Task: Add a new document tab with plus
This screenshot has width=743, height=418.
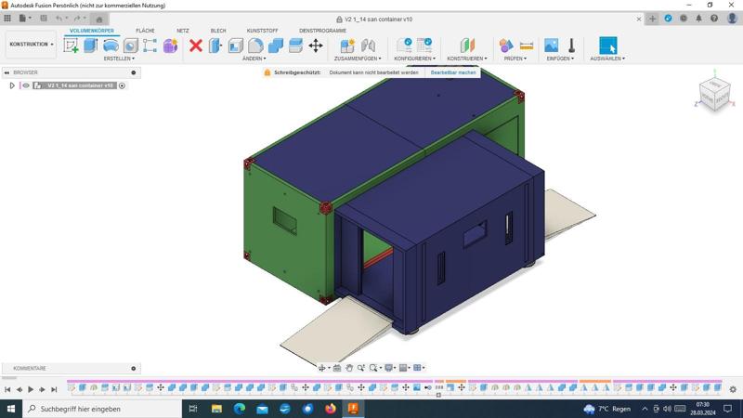Action: click(x=653, y=19)
